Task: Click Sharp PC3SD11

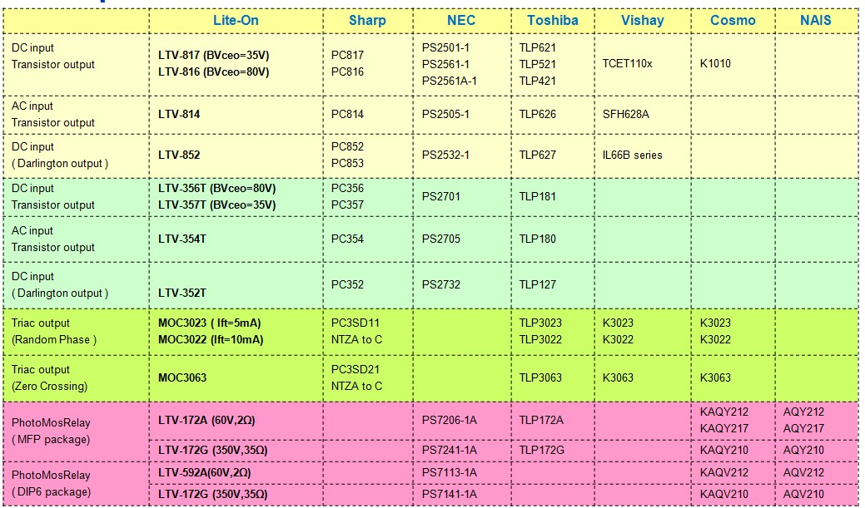Action: (x=355, y=323)
